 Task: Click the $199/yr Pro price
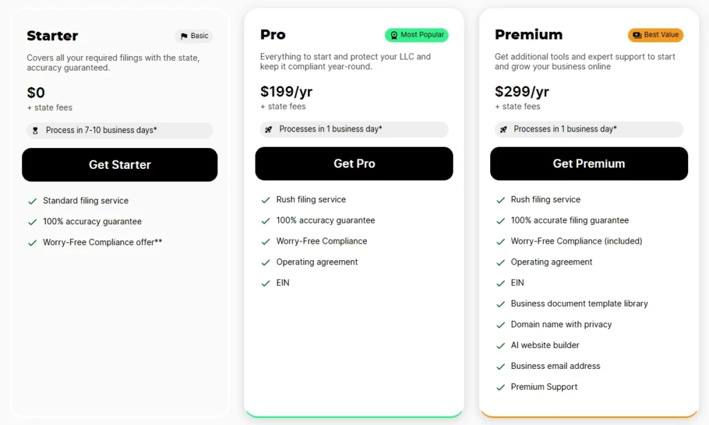coord(286,92)
